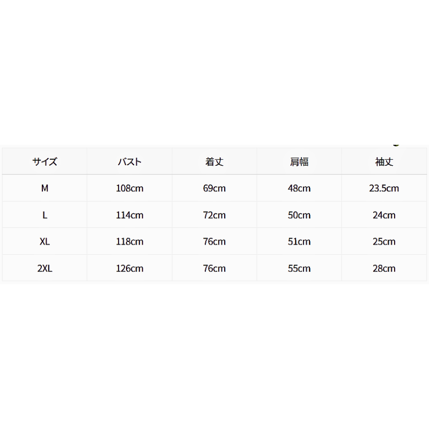Select the バスト column header

tap(129, 162)
